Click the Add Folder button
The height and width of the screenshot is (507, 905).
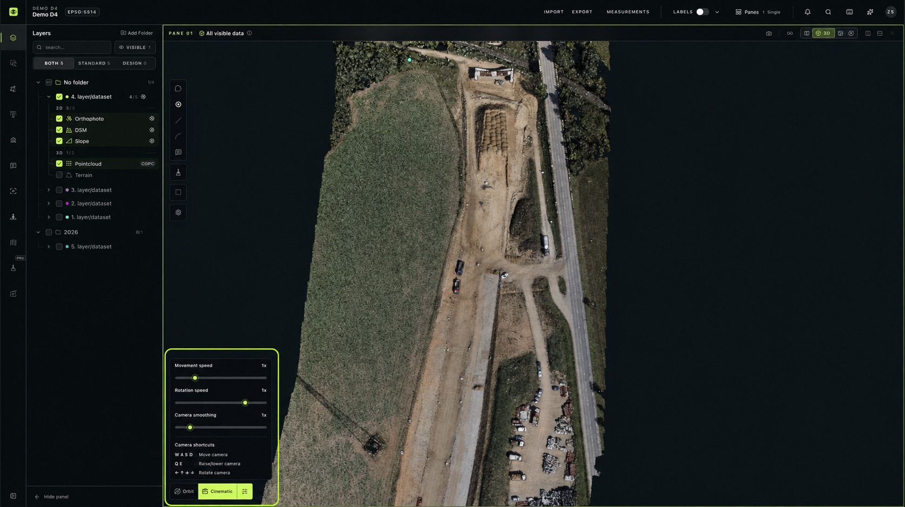(x=137, y=33)
